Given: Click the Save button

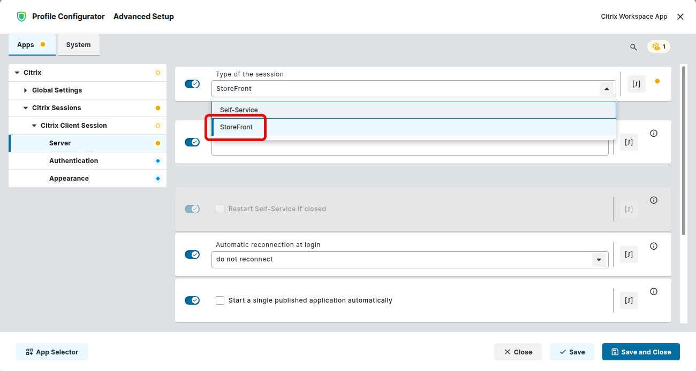Looking at the screenshot, I should (x=572, y=352).
